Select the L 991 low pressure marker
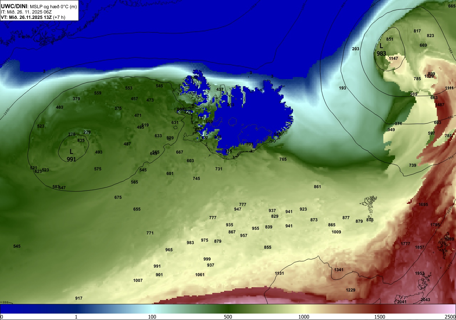456x320 pixels. (71, 155)
